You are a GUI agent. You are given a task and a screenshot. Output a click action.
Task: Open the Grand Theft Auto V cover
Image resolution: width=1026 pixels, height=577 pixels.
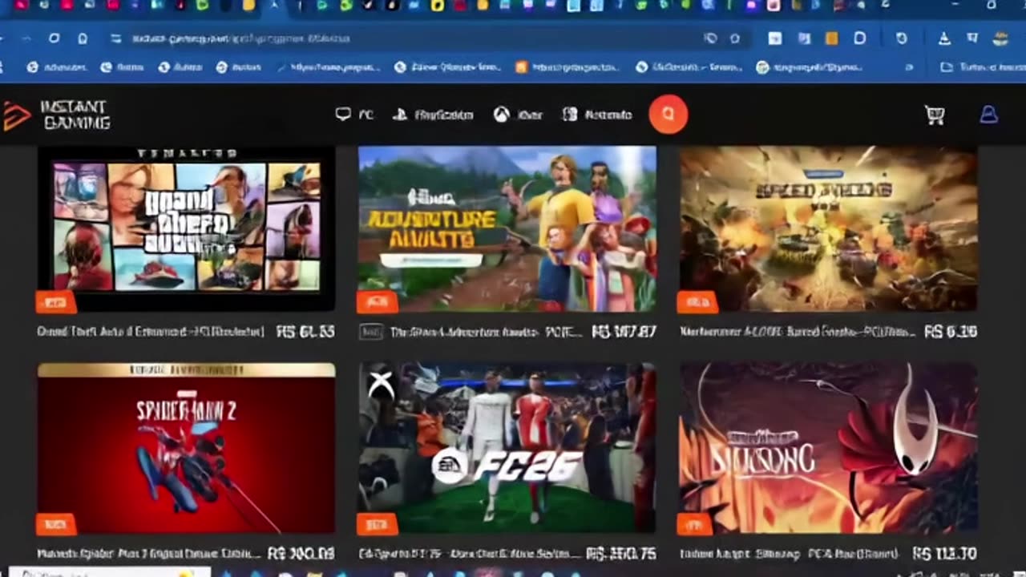186,228
